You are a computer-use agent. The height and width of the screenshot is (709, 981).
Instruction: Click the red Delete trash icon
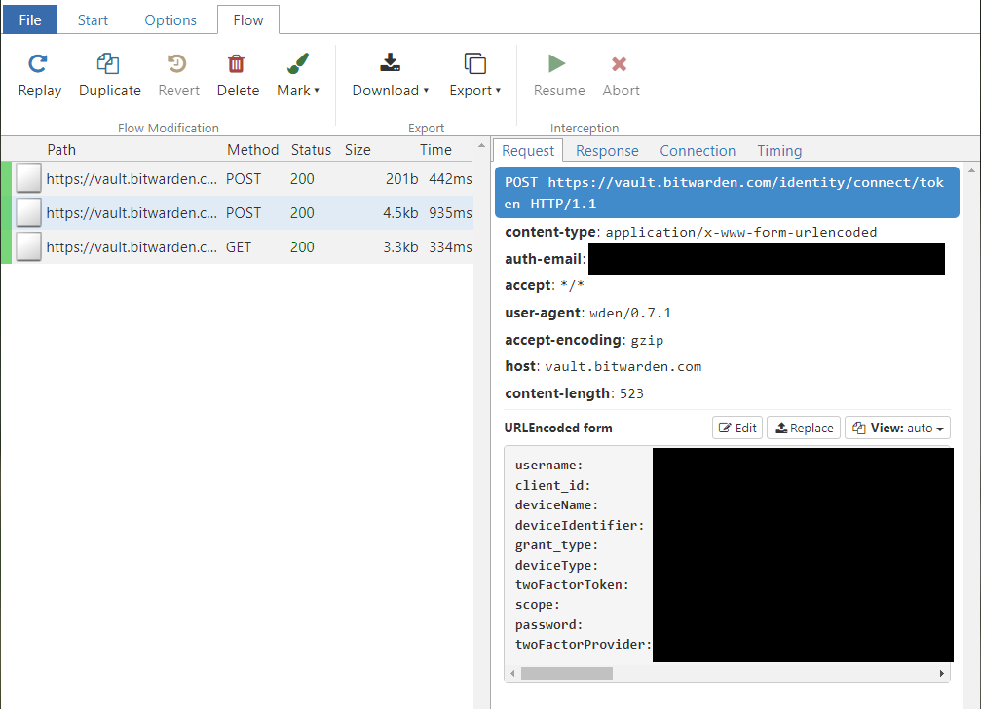pyautogui.click(x=236, y=63)
